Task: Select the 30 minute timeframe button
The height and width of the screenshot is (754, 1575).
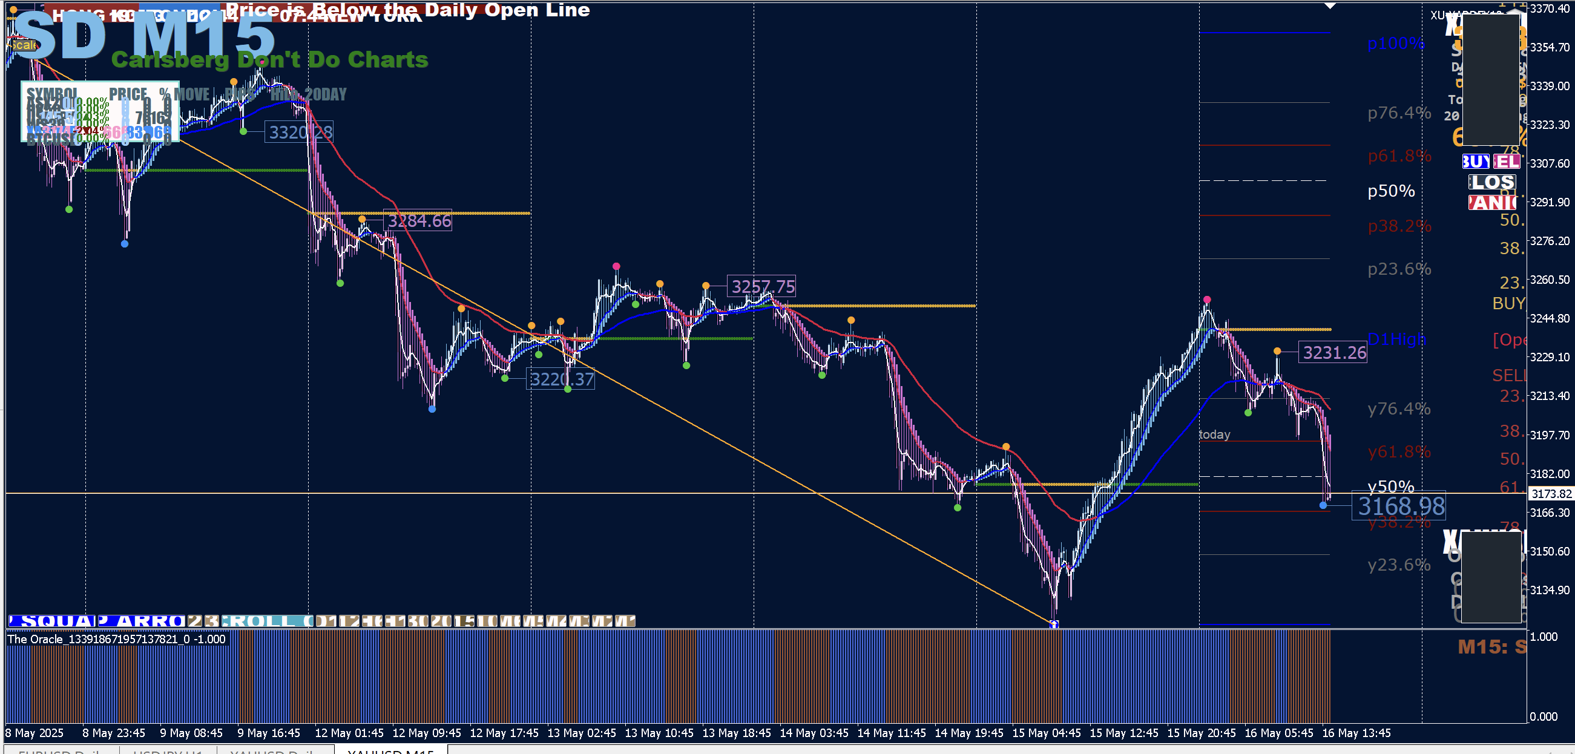Action: tap(419, 621)
